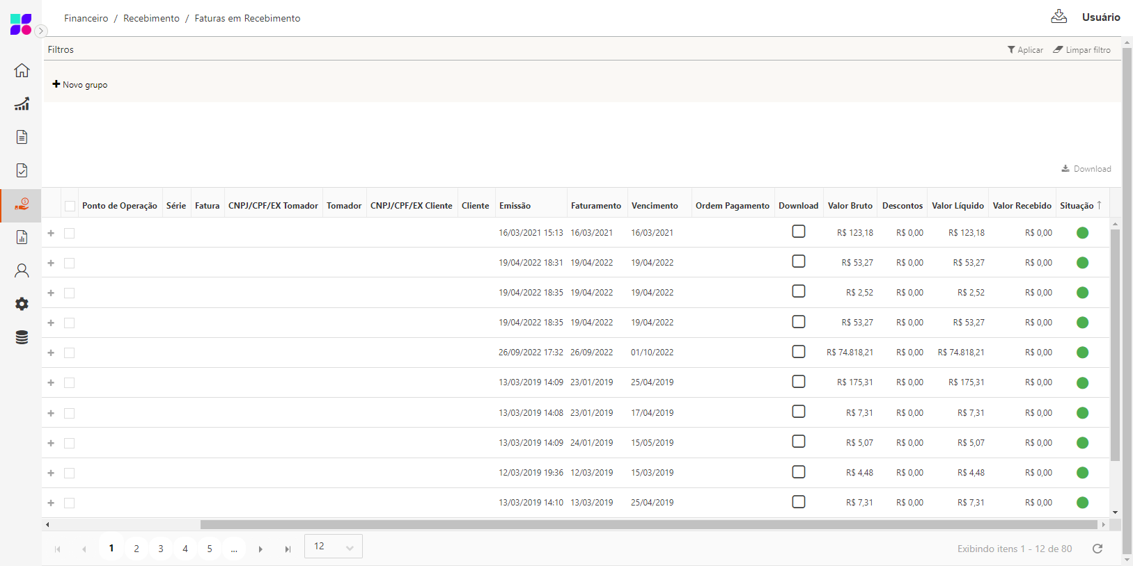
Task: Click the inbox download icon beside Usuário
Action: tap(1058, 17)
